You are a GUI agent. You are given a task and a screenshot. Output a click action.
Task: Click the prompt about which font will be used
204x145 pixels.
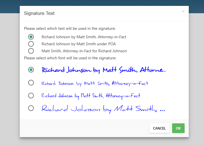(70, 58)
